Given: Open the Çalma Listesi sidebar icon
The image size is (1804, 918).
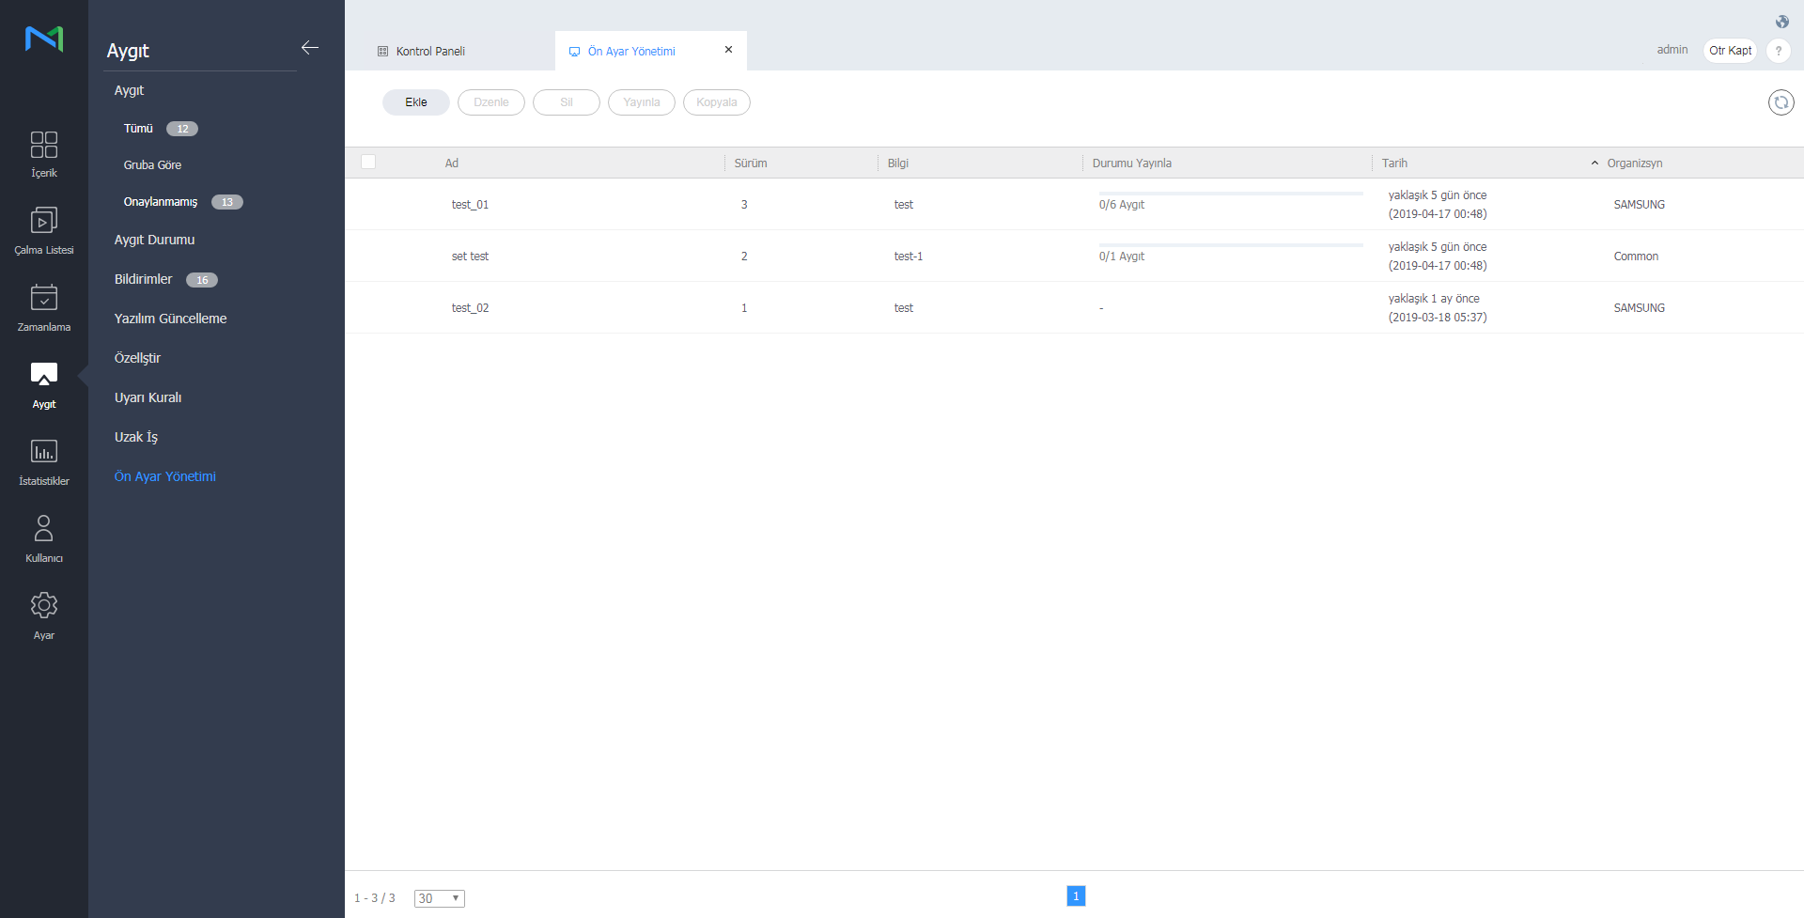Looking at the screenshot, I should click(43, 222).
